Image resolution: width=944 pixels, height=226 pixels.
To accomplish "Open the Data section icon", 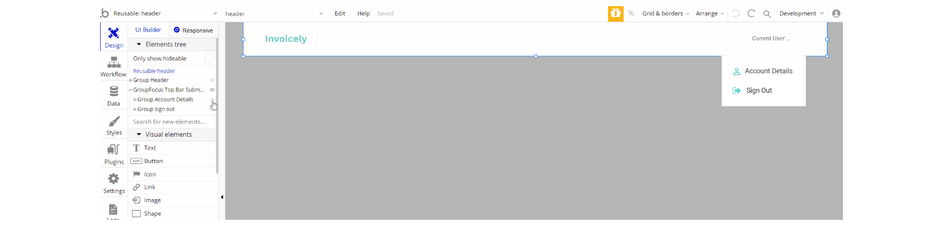I will click(x=113, y=92).
